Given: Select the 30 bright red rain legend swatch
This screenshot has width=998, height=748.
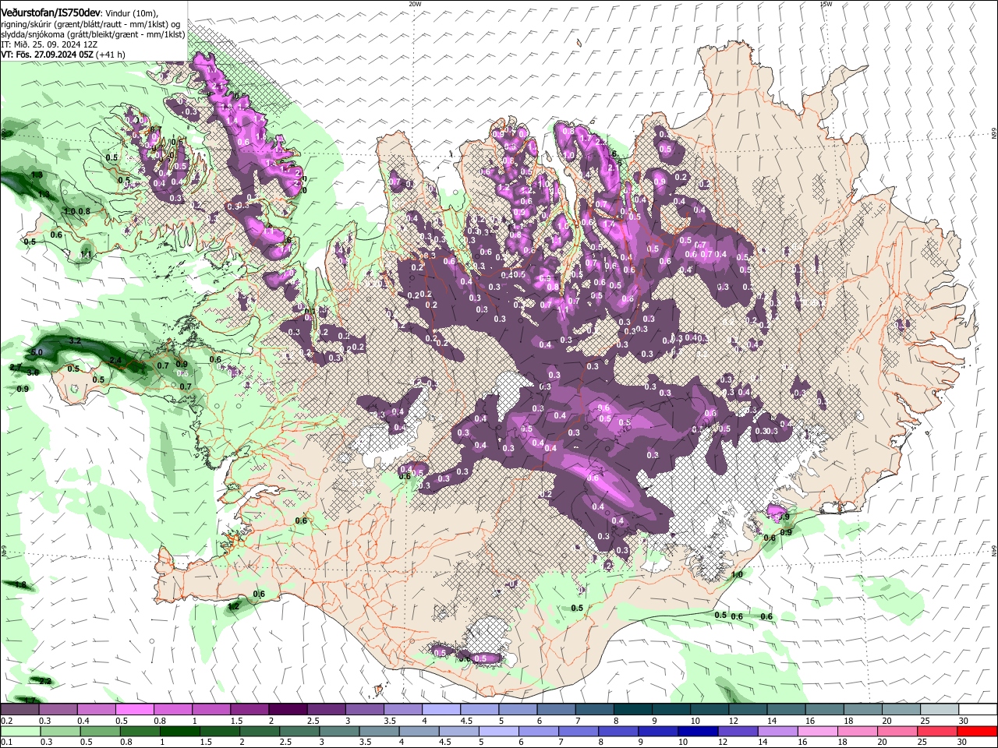Looking at the screenshot, I should (977, 731).
